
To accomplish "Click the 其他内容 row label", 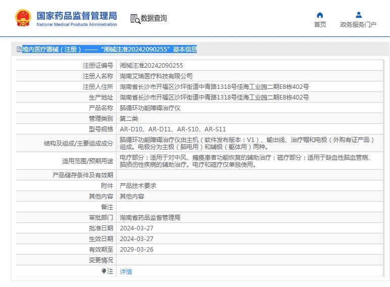I will tap(101, 197).
